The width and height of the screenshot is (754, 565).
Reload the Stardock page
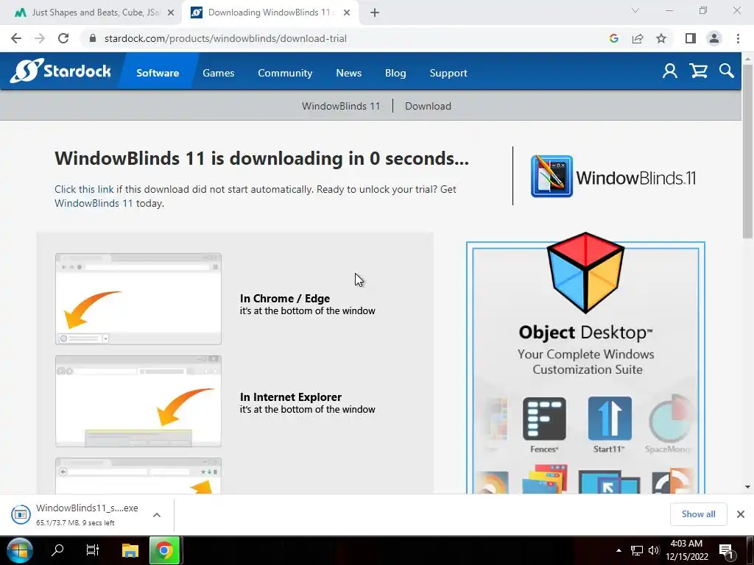click(63, 38)
